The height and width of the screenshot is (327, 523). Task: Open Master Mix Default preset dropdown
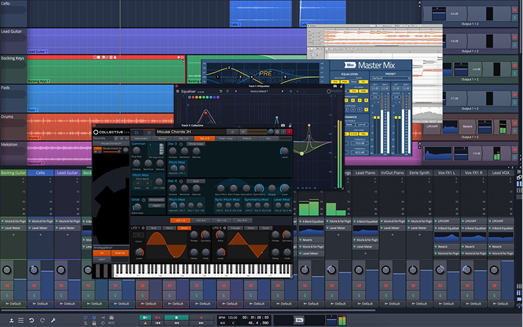[390, 78]
